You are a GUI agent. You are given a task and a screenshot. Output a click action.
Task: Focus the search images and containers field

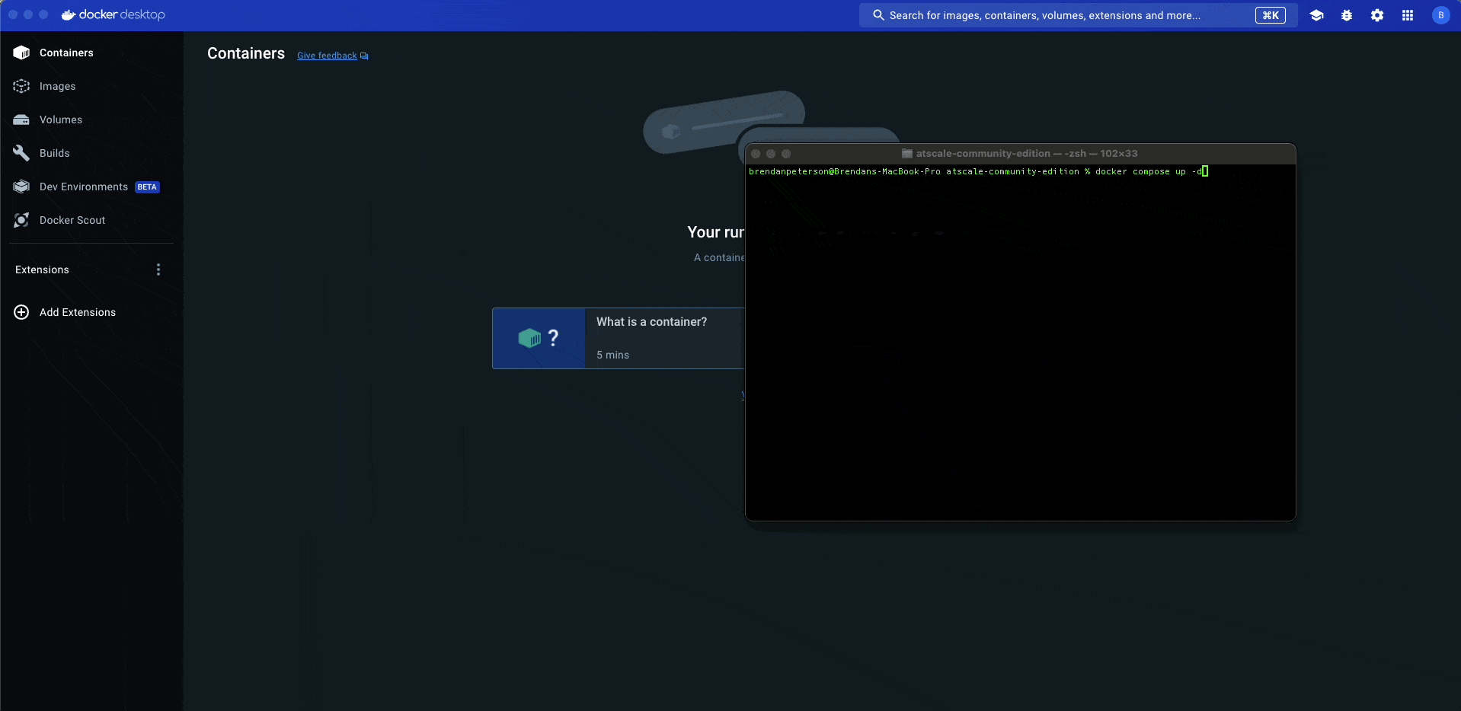point(1078,15)
